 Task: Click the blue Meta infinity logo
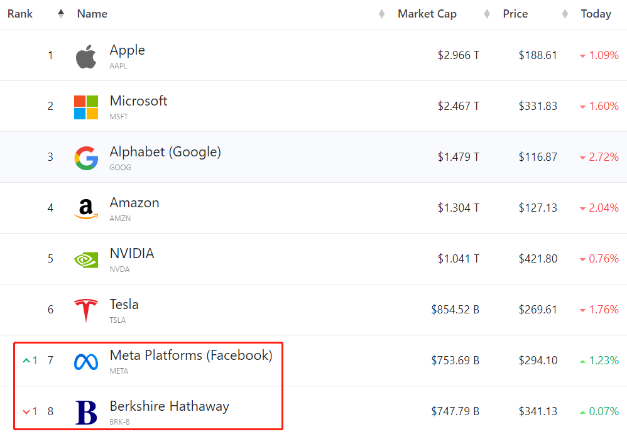pos(86,362)
